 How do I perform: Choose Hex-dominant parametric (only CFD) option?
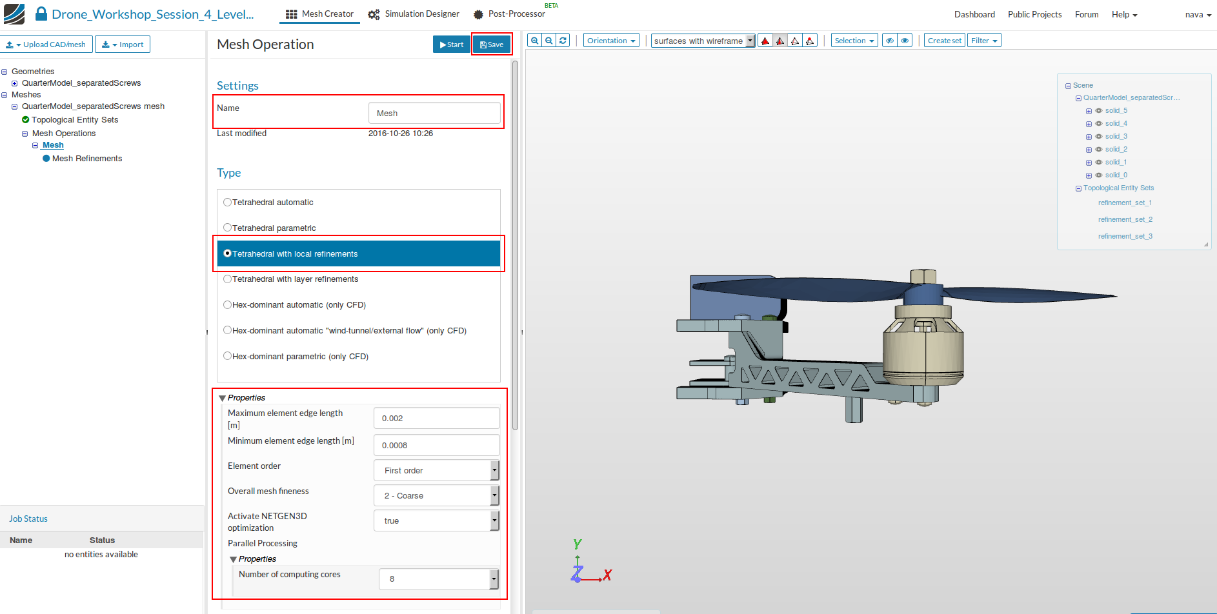pos(227,356)
